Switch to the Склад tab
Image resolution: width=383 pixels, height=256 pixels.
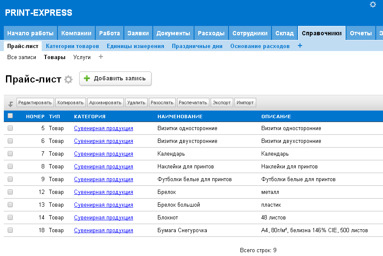click(284, 33)
